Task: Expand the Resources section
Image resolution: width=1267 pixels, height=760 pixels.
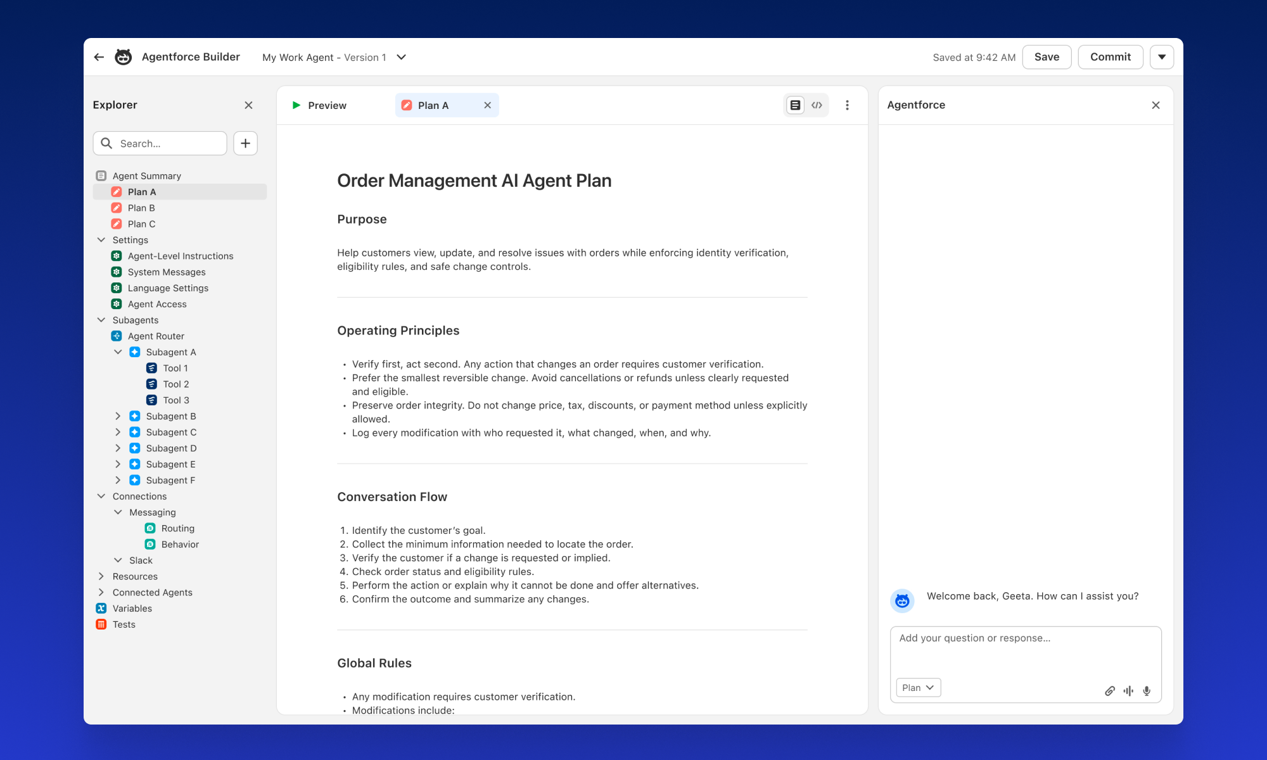Action: pos(101,576)
